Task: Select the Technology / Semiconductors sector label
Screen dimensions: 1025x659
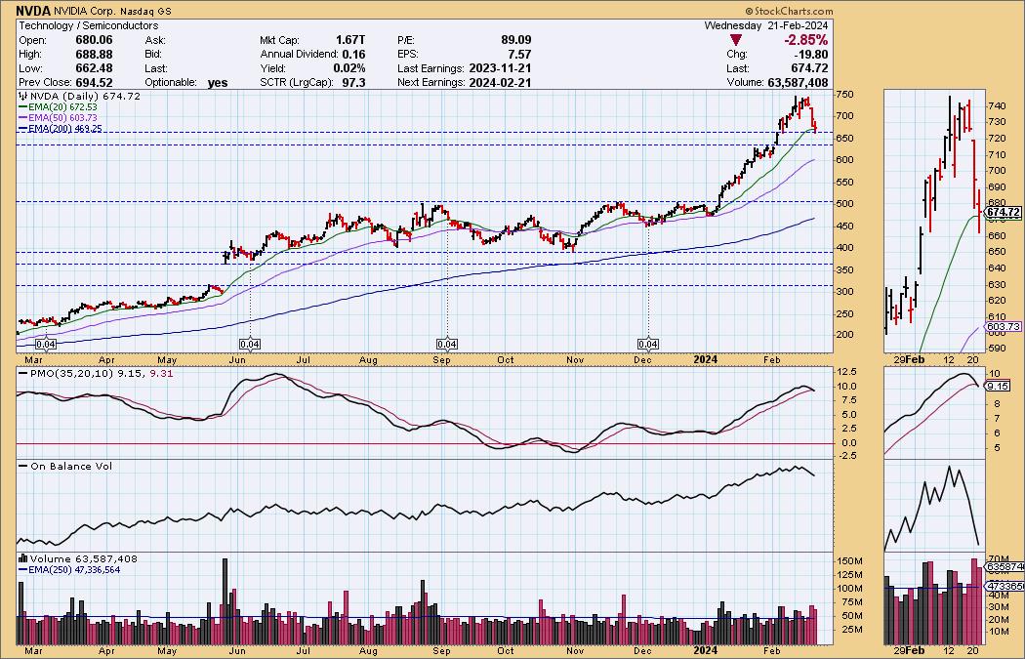Action: tap(88, 25)
